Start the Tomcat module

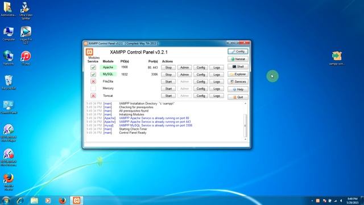168,96
